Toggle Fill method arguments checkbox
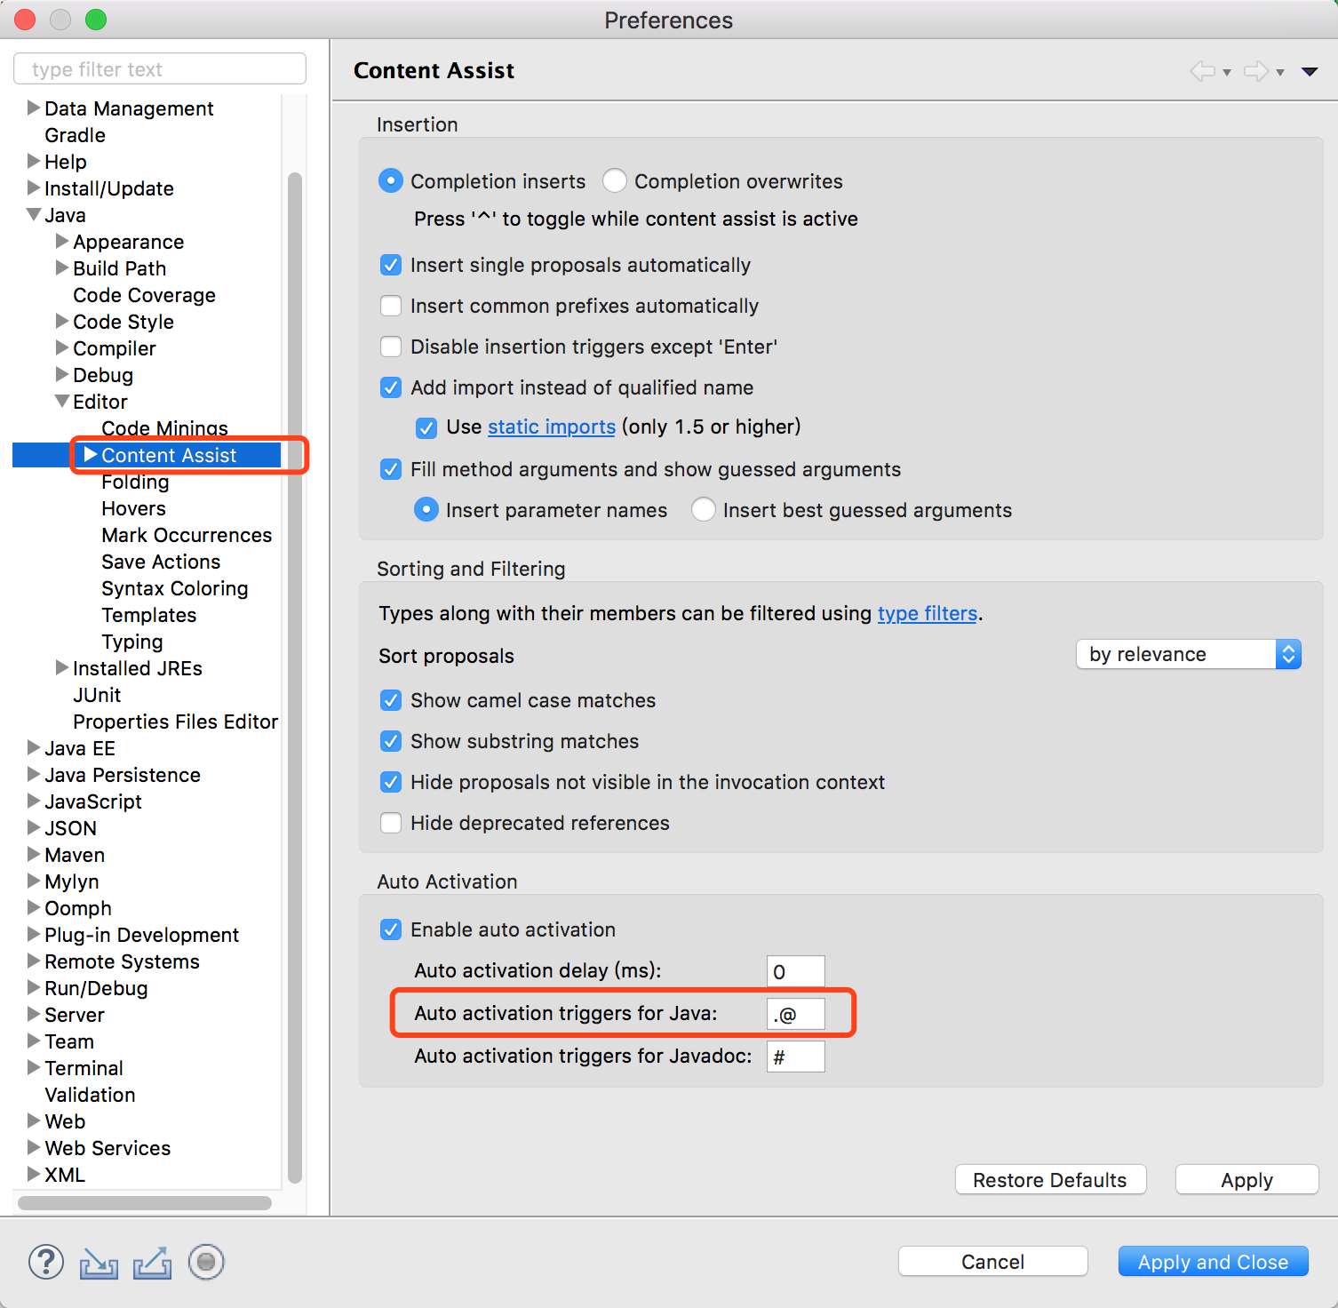1338x1308 pixels. click(391, 469)
